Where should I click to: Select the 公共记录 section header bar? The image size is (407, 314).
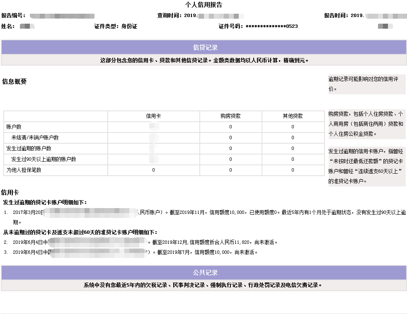coord(203,272)
